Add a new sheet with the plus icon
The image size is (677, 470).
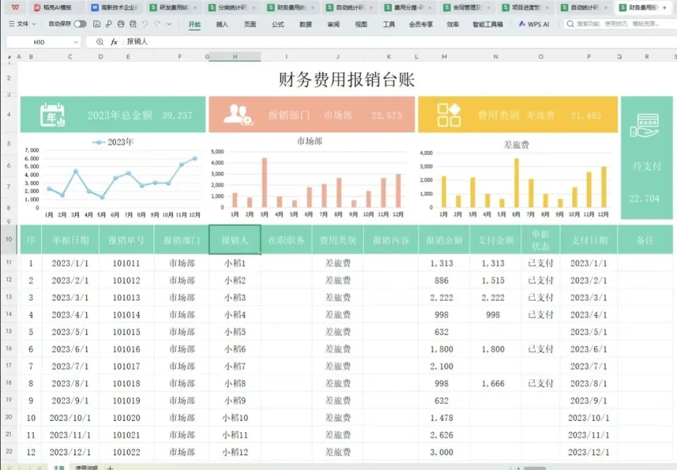coord(110,467)
